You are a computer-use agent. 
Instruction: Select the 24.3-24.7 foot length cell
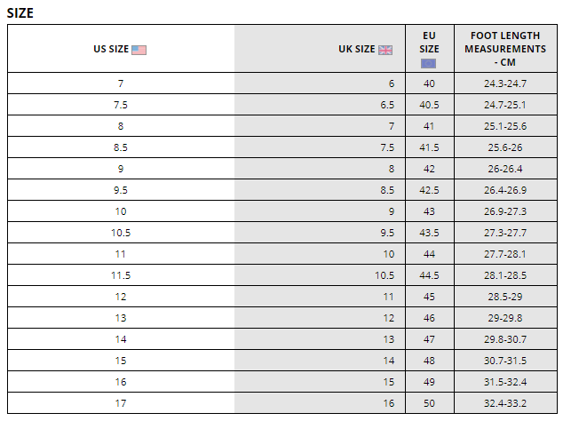tap(504, 83)
